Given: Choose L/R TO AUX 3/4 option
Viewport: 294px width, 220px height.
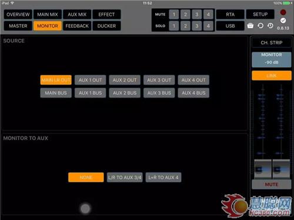Looking at the screenshot, I should 125,178.
